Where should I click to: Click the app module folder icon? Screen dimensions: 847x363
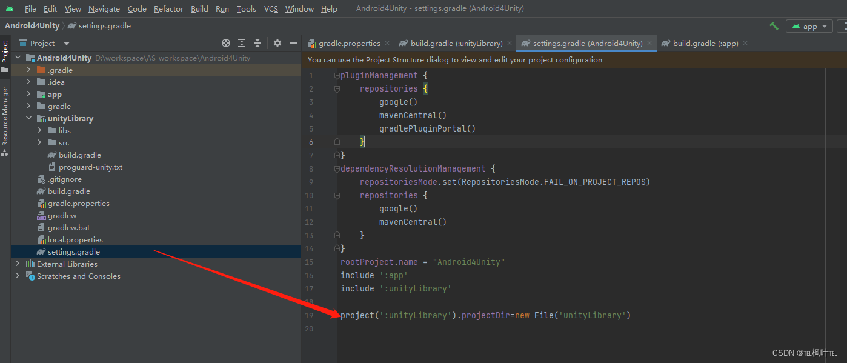click(41, 94)
